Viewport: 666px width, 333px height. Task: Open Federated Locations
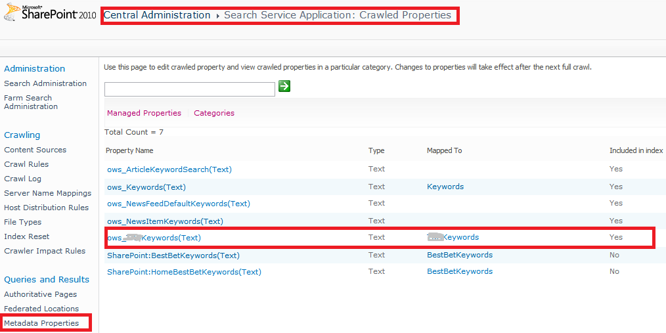(x=41, y=309)
